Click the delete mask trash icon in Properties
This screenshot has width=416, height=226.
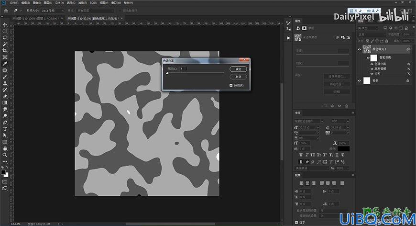[347, 106]
